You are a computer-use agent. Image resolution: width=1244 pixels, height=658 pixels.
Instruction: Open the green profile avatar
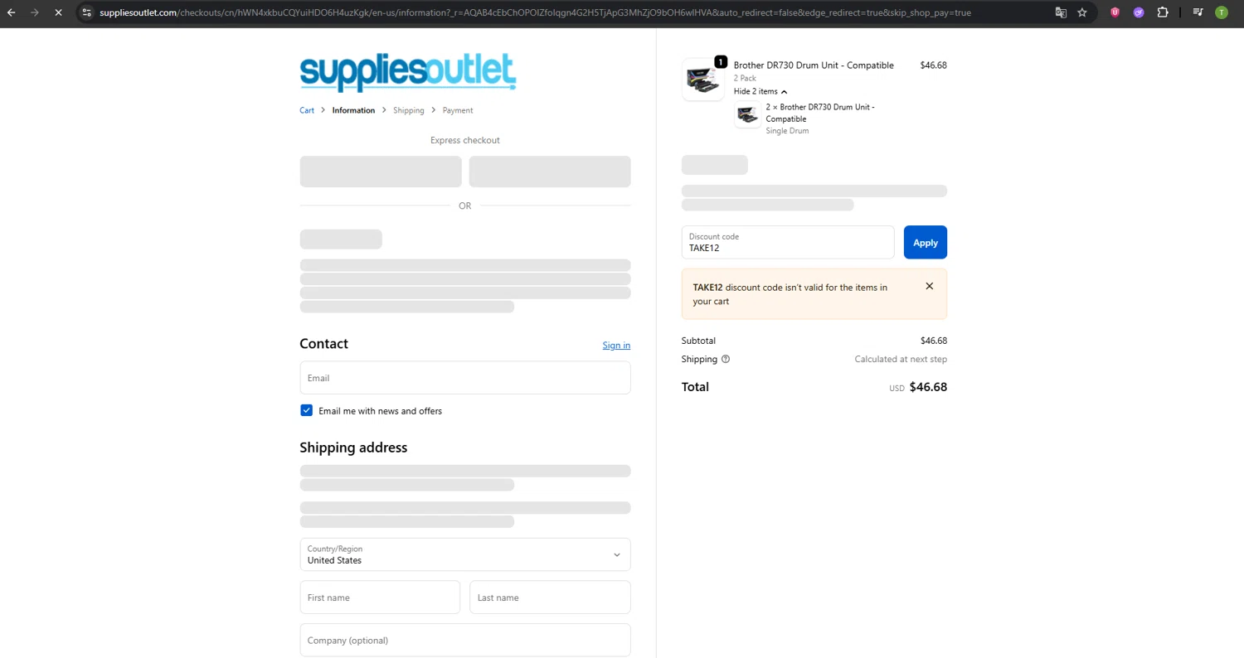click(1222, 12)
